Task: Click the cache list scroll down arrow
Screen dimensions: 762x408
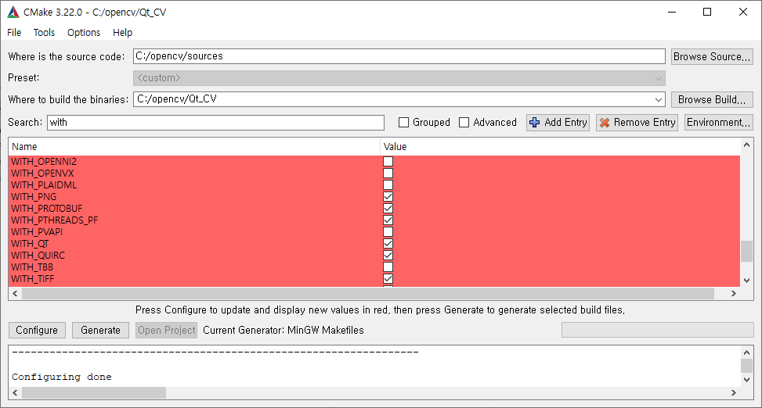Action: pos(746,281)
